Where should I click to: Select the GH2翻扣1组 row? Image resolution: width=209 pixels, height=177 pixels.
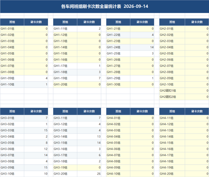coord(184,91)
